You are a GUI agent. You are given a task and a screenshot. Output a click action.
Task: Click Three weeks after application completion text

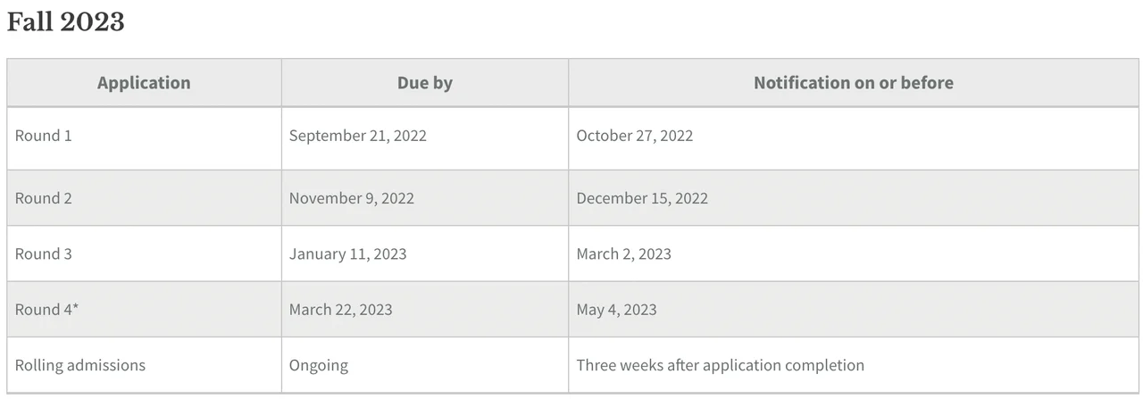click(720, 365)
